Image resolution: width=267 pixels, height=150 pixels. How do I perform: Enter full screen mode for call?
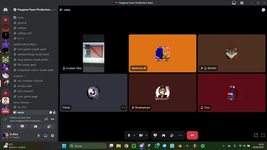tap(263, 135)
